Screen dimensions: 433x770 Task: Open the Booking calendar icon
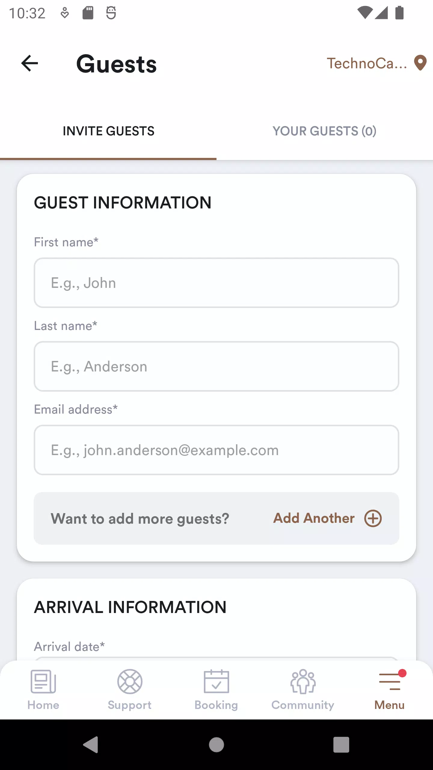point(216,682)
